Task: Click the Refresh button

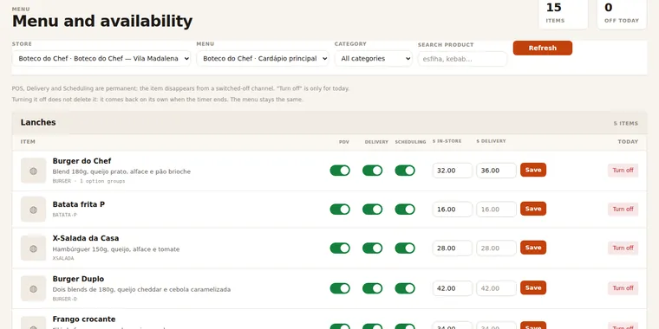Action: pos(543,48)
